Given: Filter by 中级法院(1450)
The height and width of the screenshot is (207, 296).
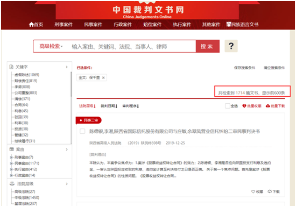Looking at the screenshot, I should (x=27, y=197).
